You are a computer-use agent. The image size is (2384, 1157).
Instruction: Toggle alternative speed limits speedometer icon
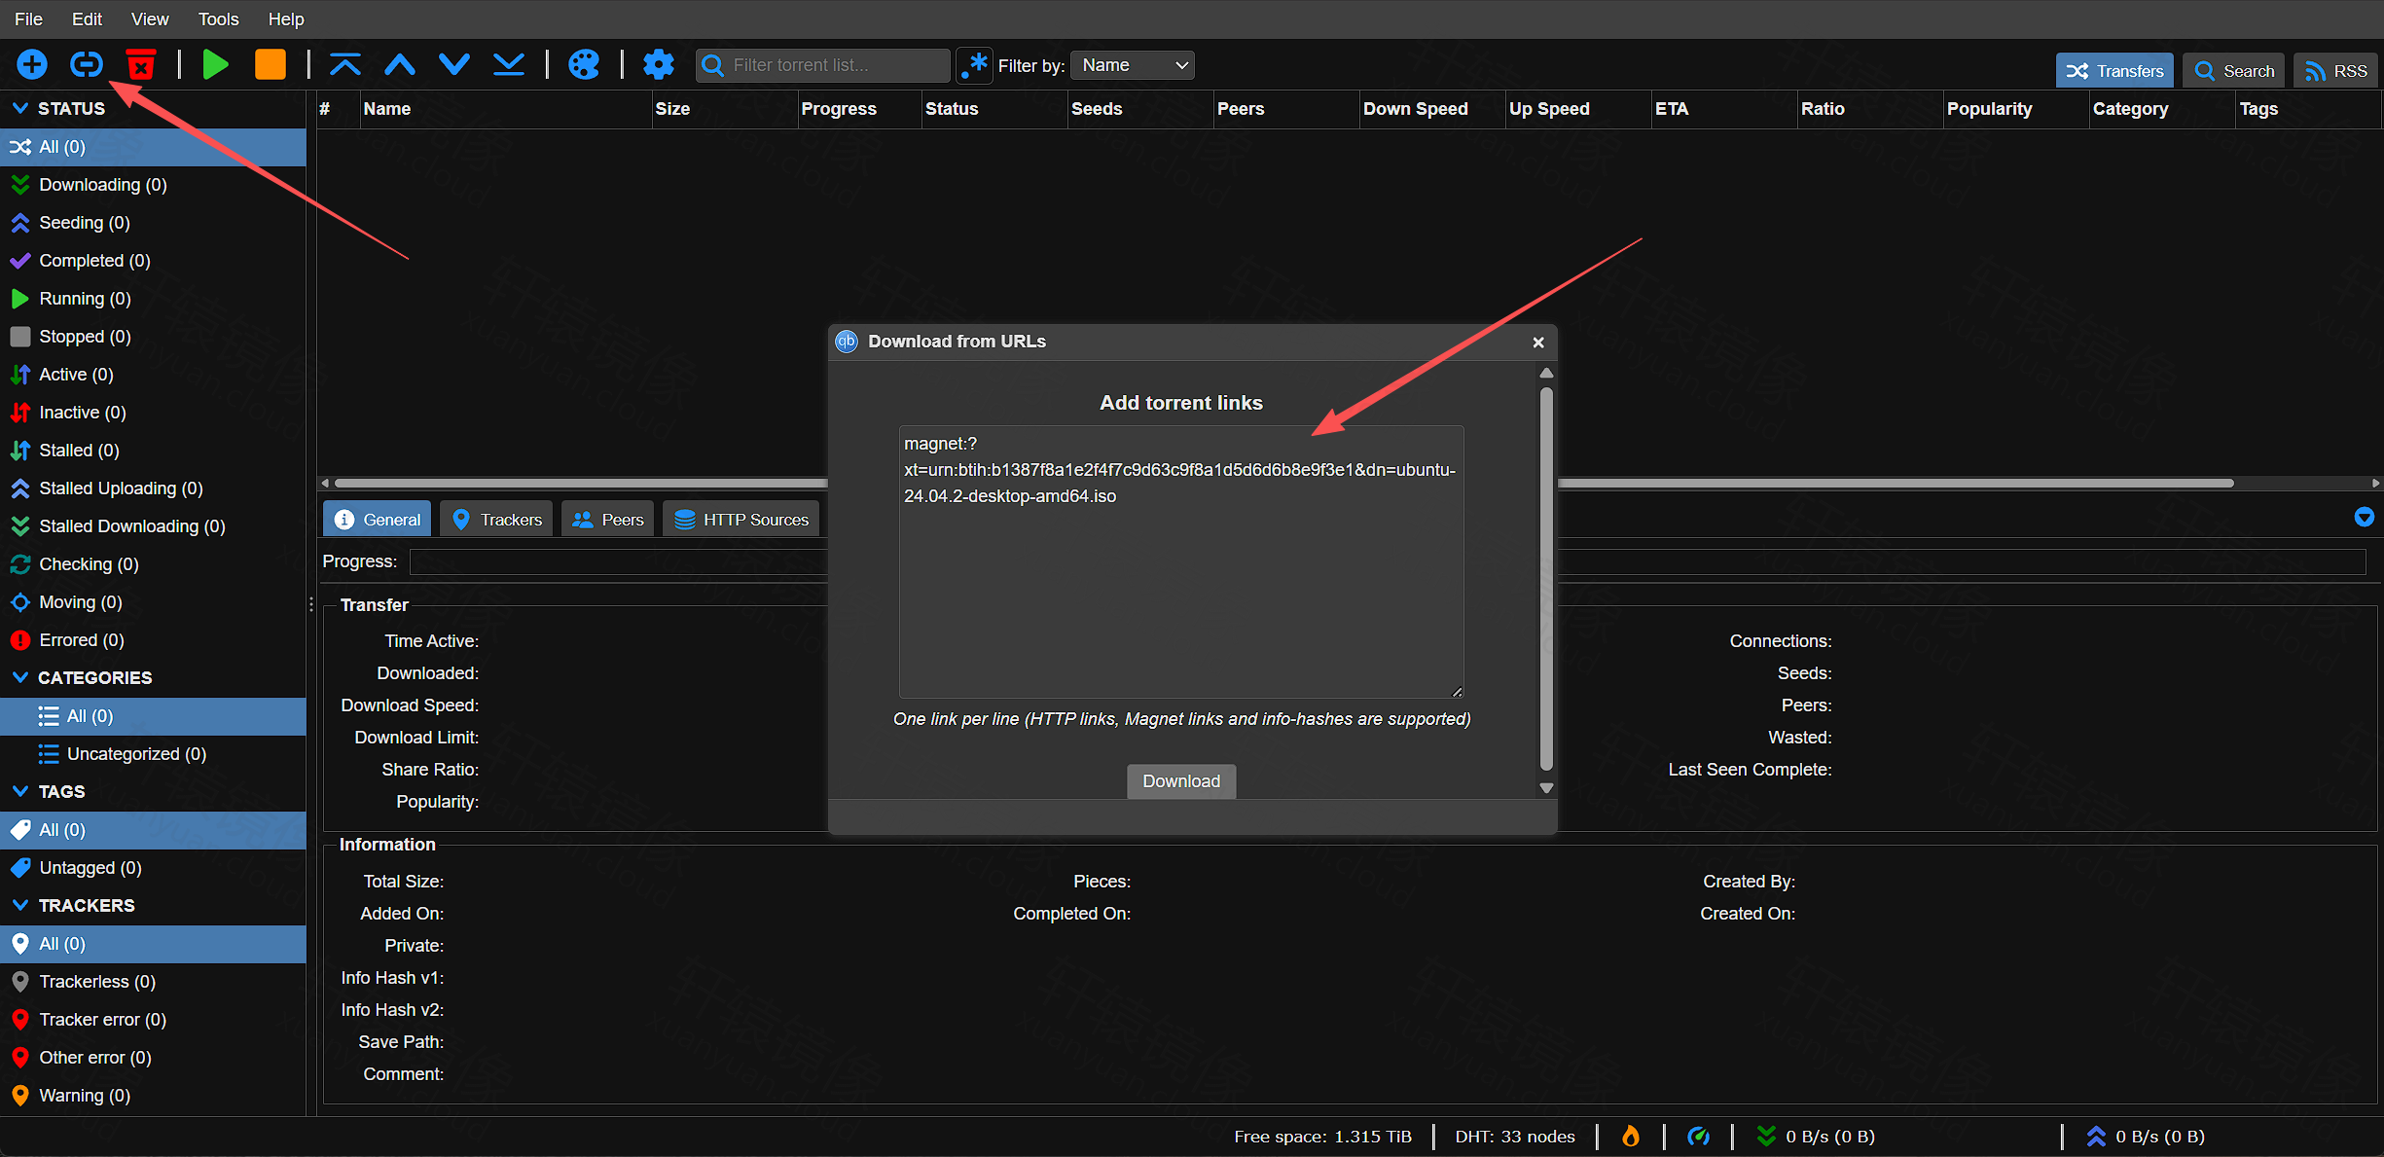[1699, 1137]
